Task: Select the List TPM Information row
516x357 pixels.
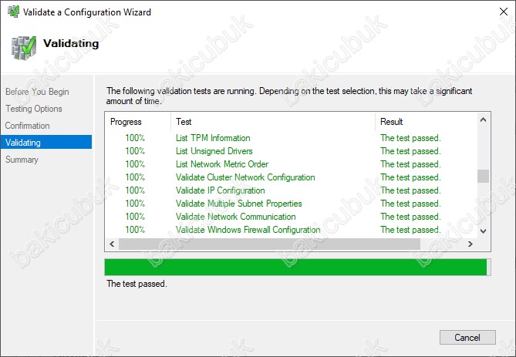Action: pos(292,138)
